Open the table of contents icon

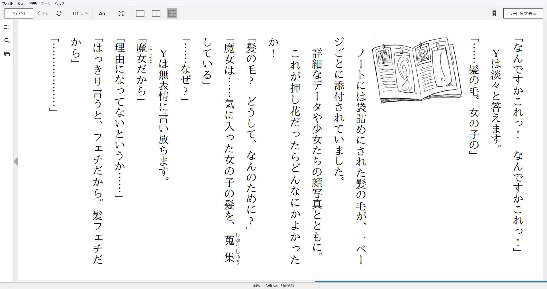click(x=7, y=27)
